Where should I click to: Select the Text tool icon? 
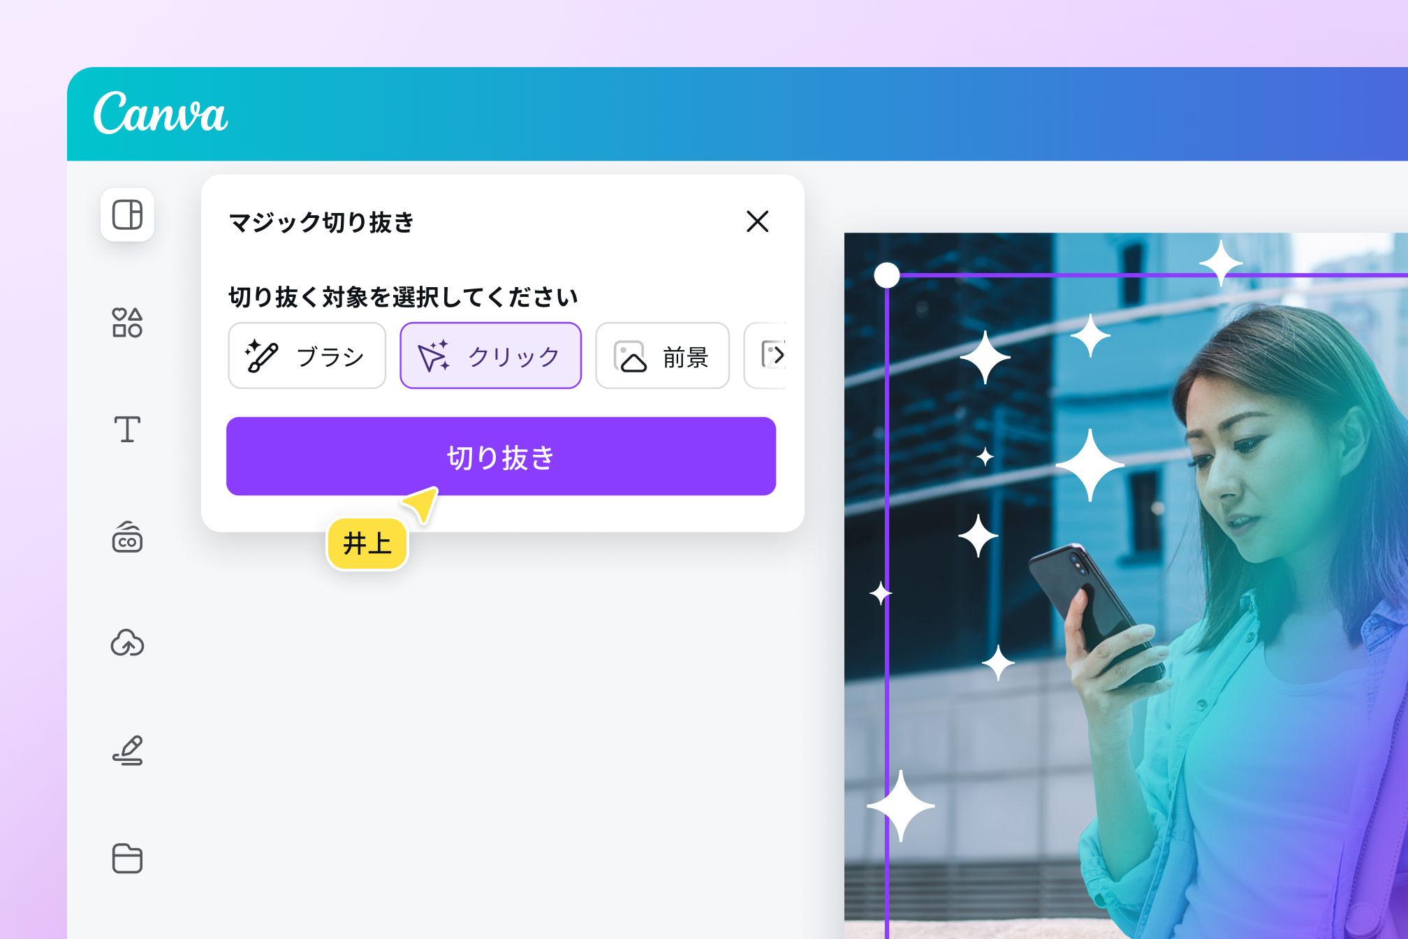pyautogui.click(x=127, y=429)
